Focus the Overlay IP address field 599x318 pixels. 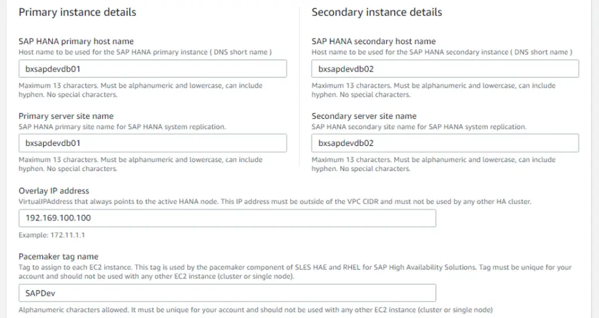[x=228, y=218]
